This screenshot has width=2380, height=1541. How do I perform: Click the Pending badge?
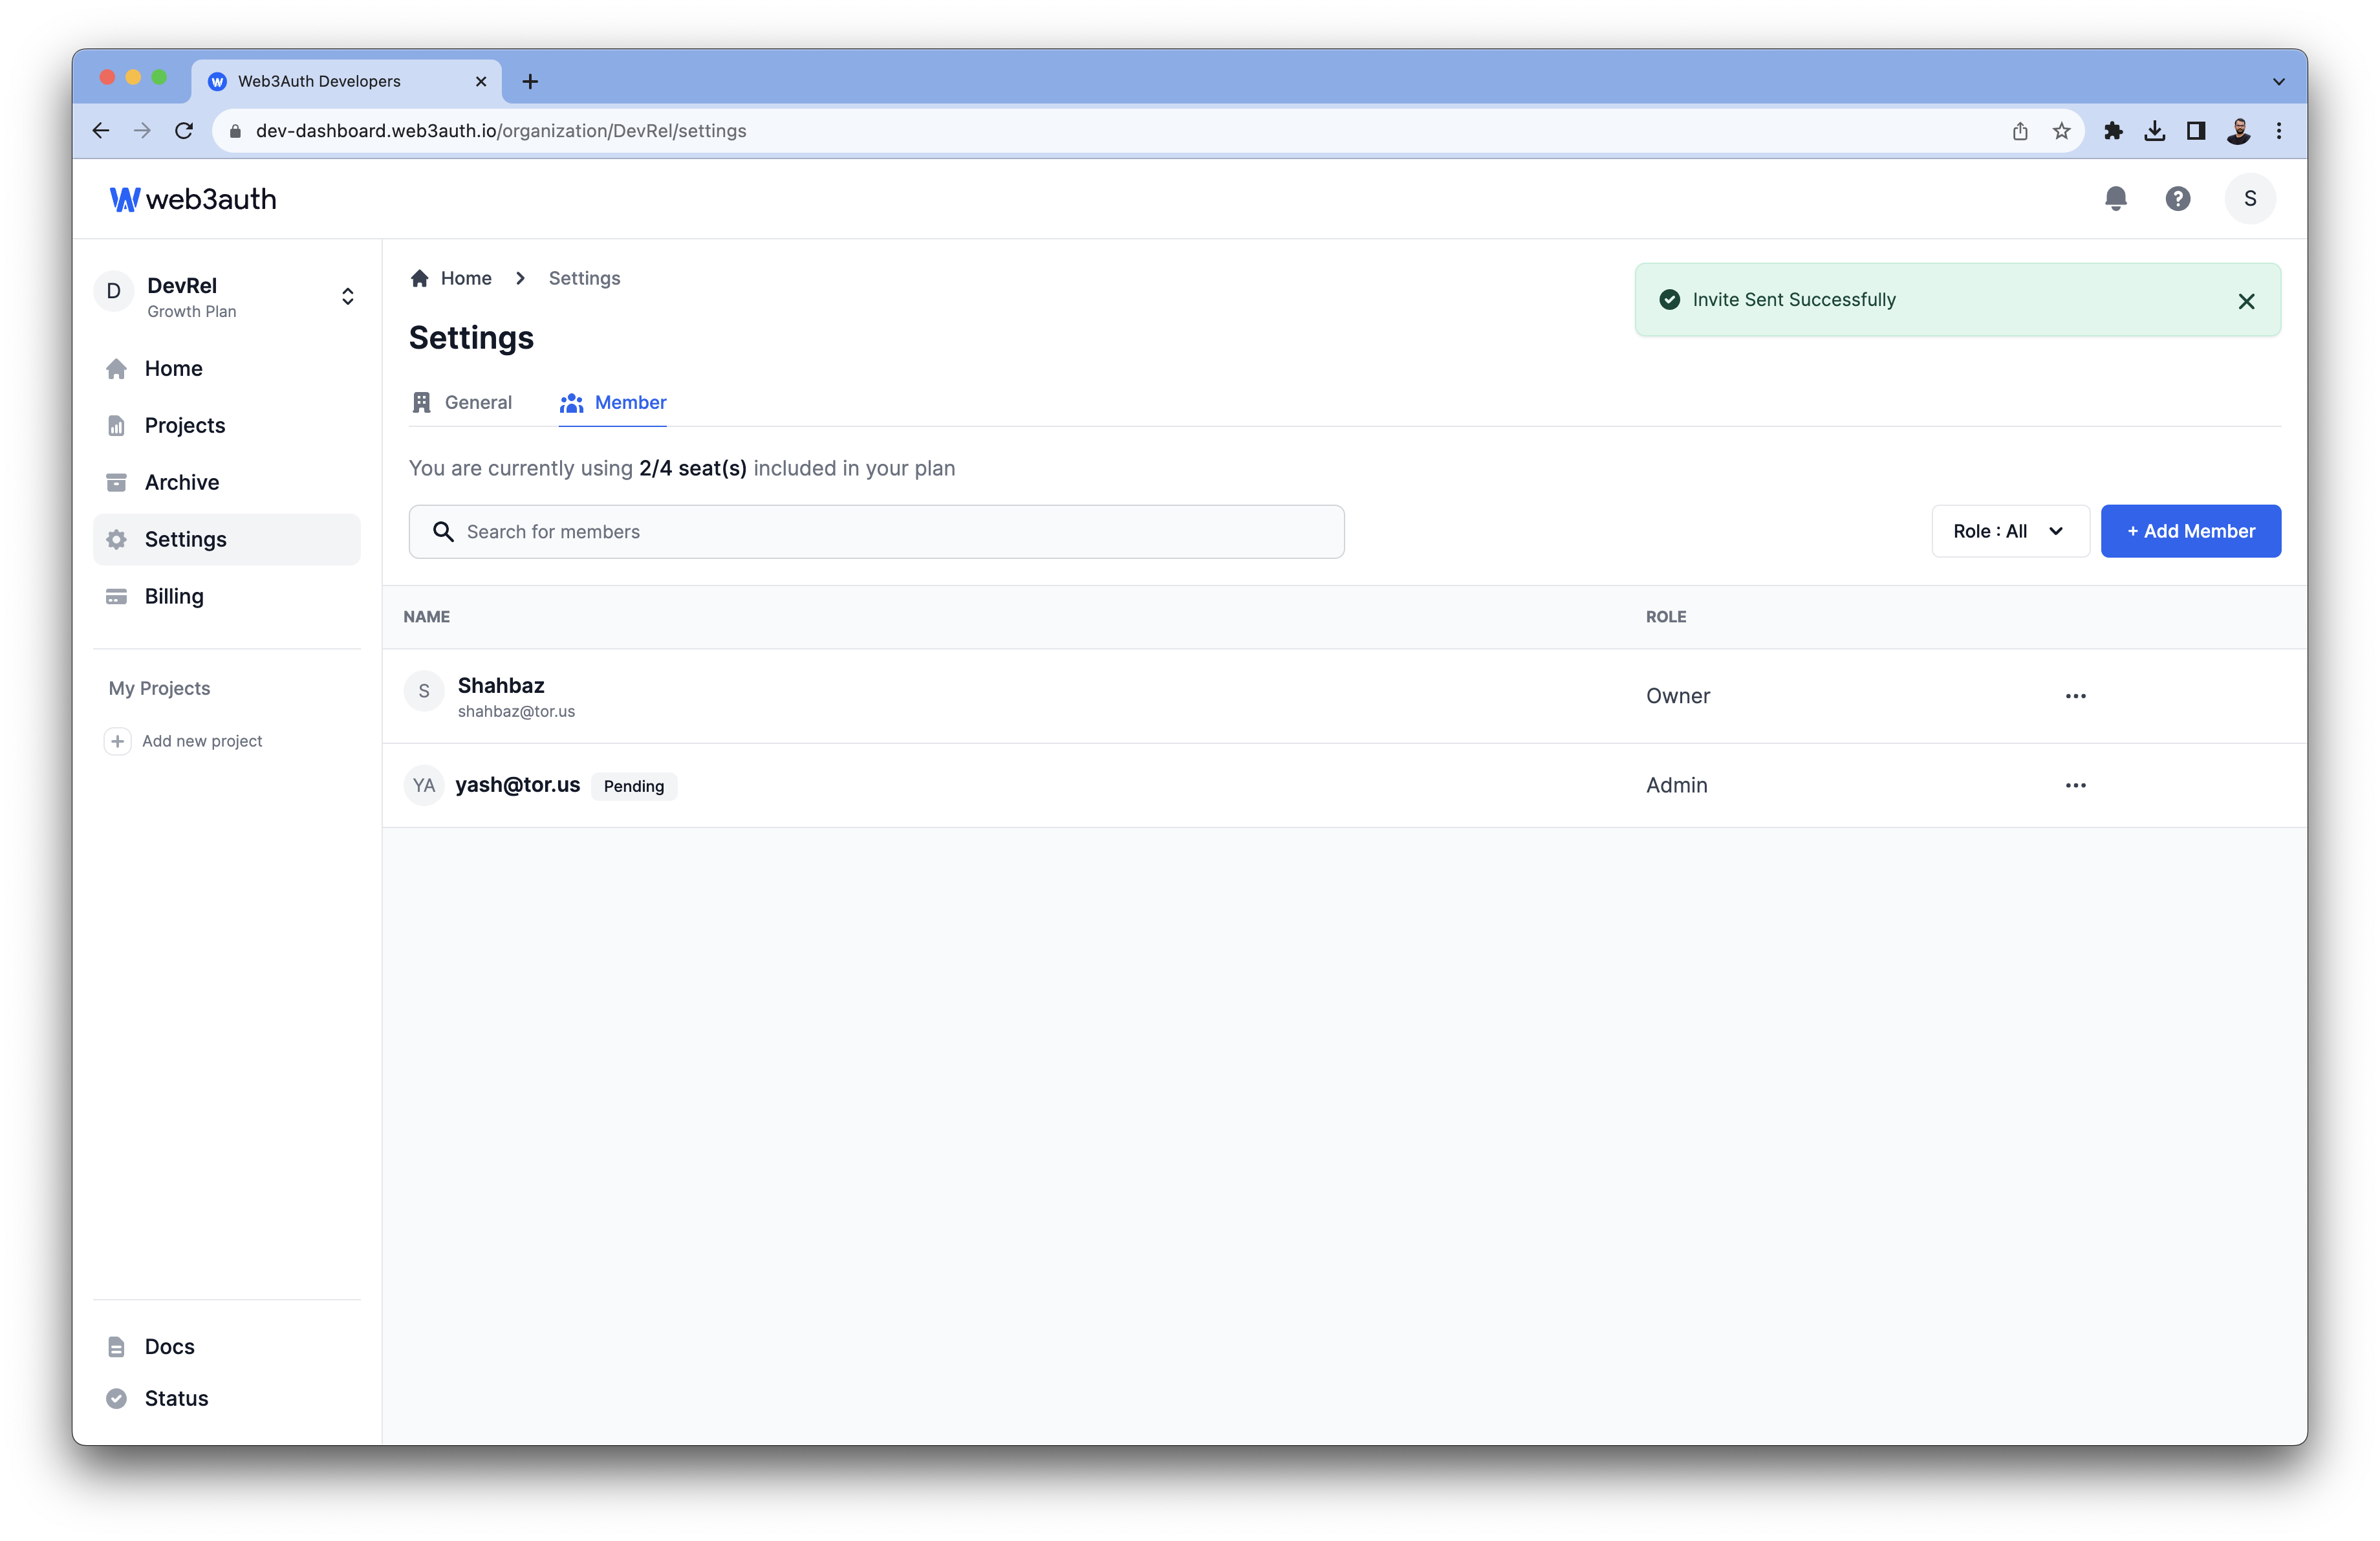pos(633,786)
